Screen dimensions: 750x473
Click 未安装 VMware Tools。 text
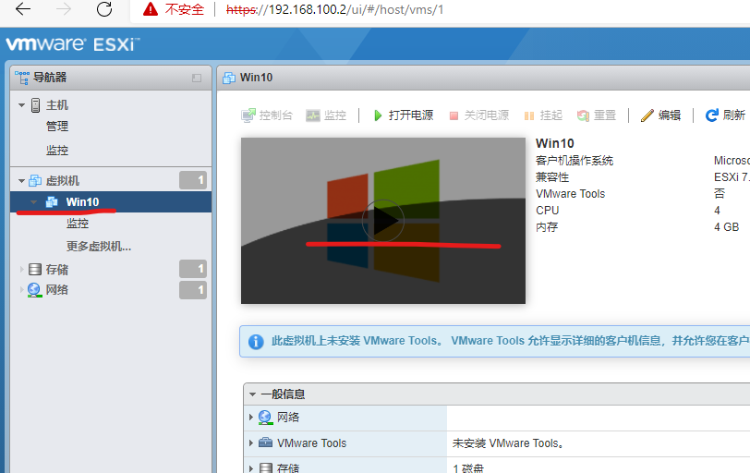507,443
